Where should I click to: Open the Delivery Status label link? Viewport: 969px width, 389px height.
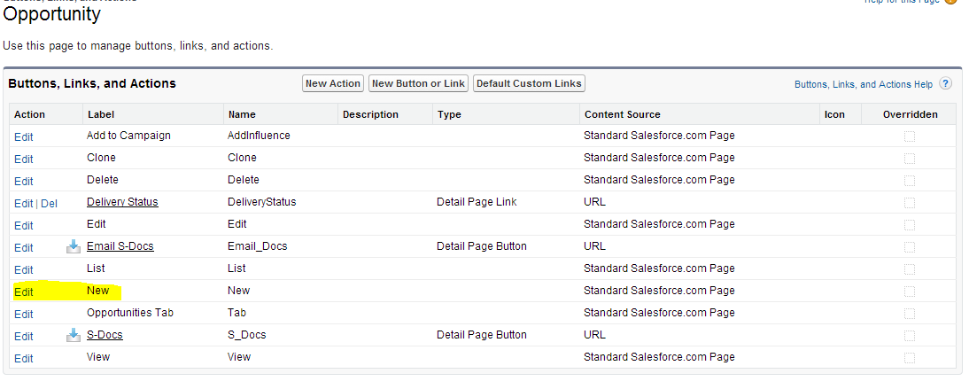pos(122,202)
